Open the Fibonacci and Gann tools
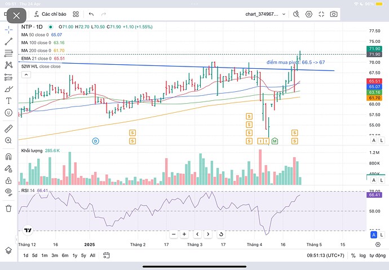Screen dimensions: 389x270 coord(8,53)
